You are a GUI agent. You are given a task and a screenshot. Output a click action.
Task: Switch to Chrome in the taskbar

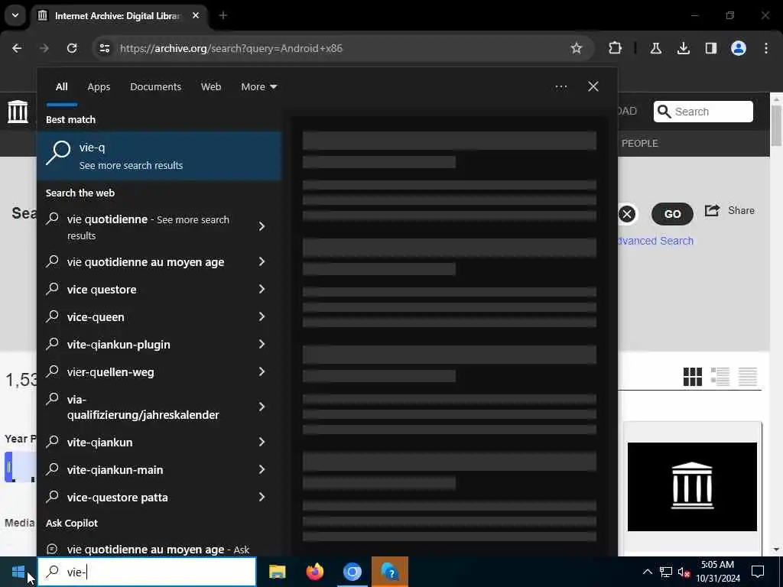(352, 572)
